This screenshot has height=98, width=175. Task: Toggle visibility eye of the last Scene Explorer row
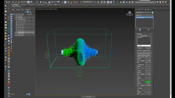point(15,36)
